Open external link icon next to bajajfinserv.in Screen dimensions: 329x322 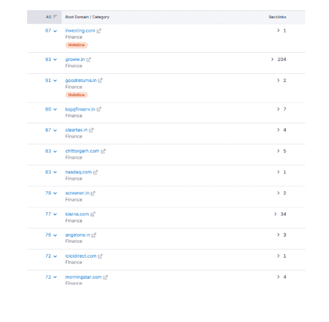coord(99,109)
